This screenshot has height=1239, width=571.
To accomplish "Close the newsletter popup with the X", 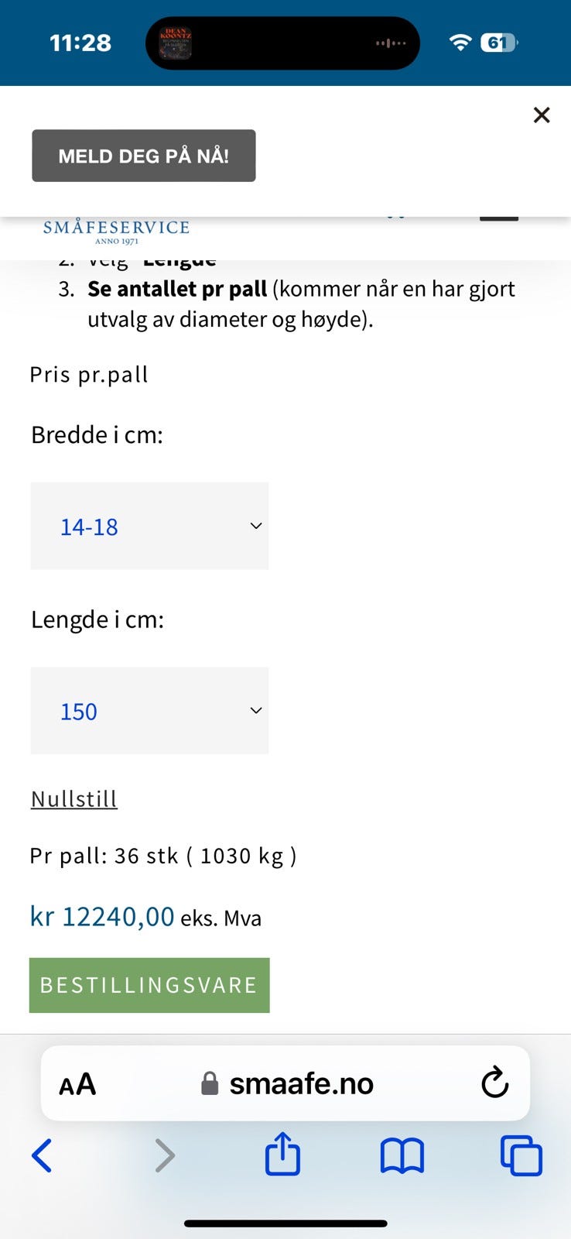I will tap(542, 115).
